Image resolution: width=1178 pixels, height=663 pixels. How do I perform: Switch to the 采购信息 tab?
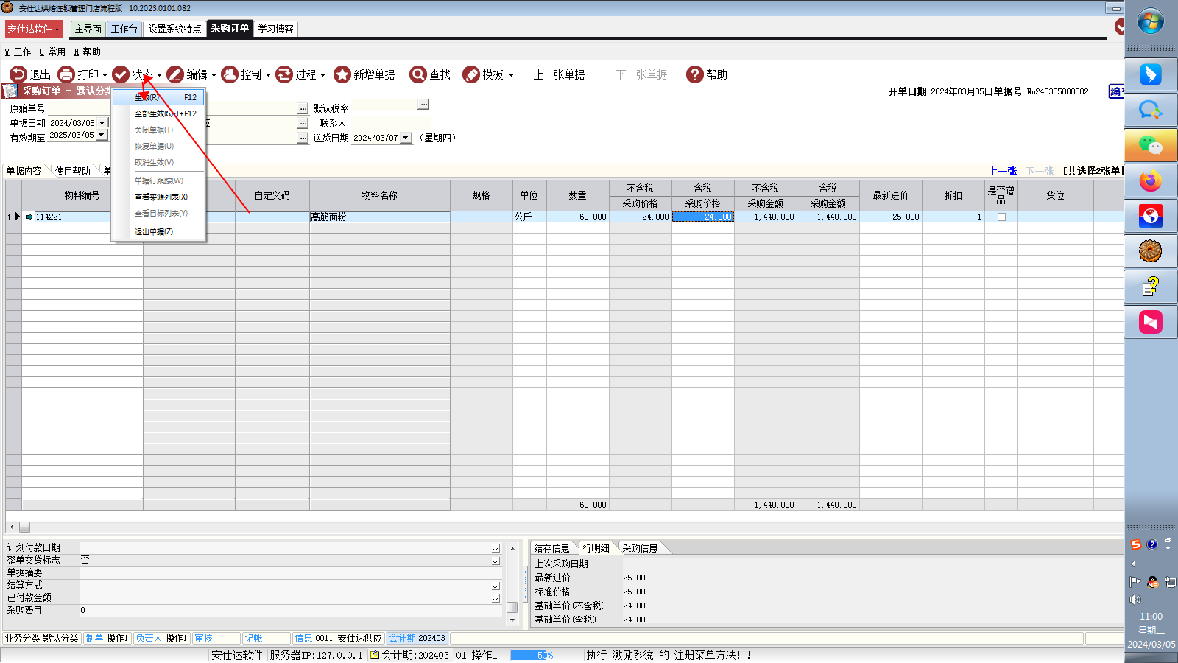pyautogui.click(x=641, y=548)
